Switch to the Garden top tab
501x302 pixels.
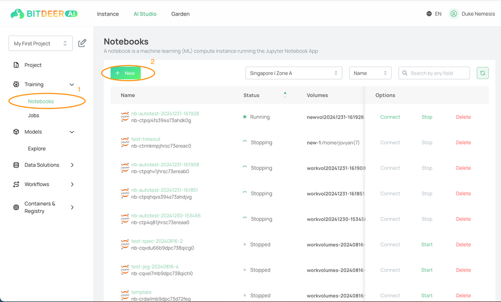click(x=180, y=14)
